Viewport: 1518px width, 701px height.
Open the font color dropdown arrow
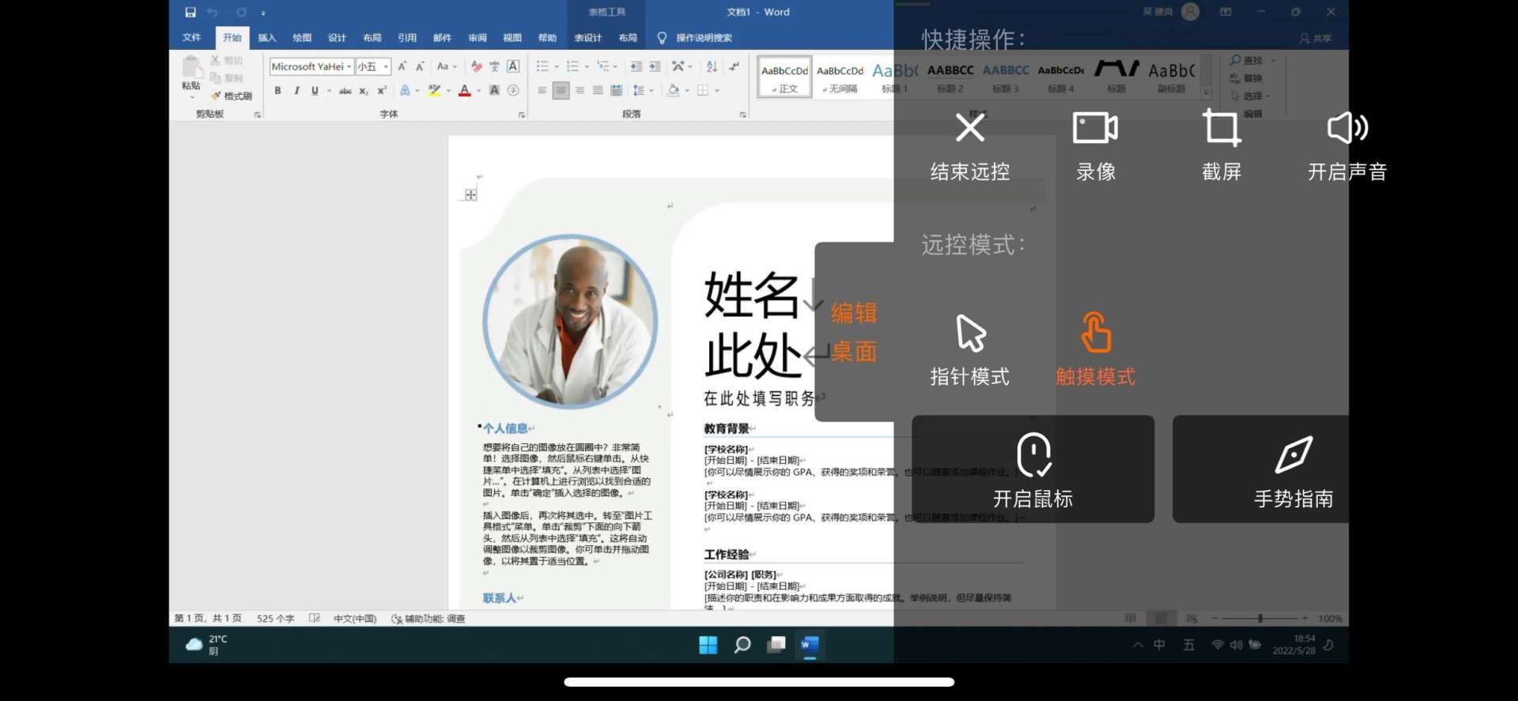[x=479, y=91]
